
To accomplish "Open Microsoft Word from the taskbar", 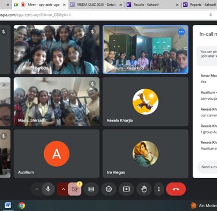I will point(8,205).
